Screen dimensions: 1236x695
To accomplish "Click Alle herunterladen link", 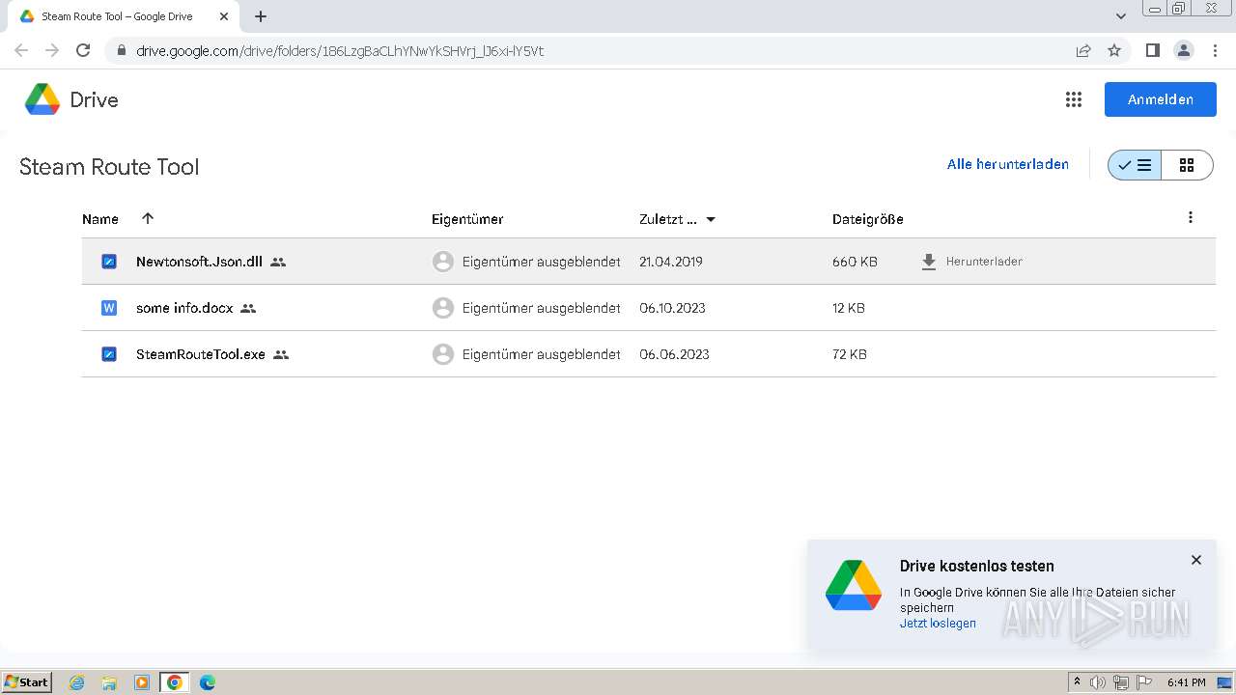I will tap(1007, 164).
